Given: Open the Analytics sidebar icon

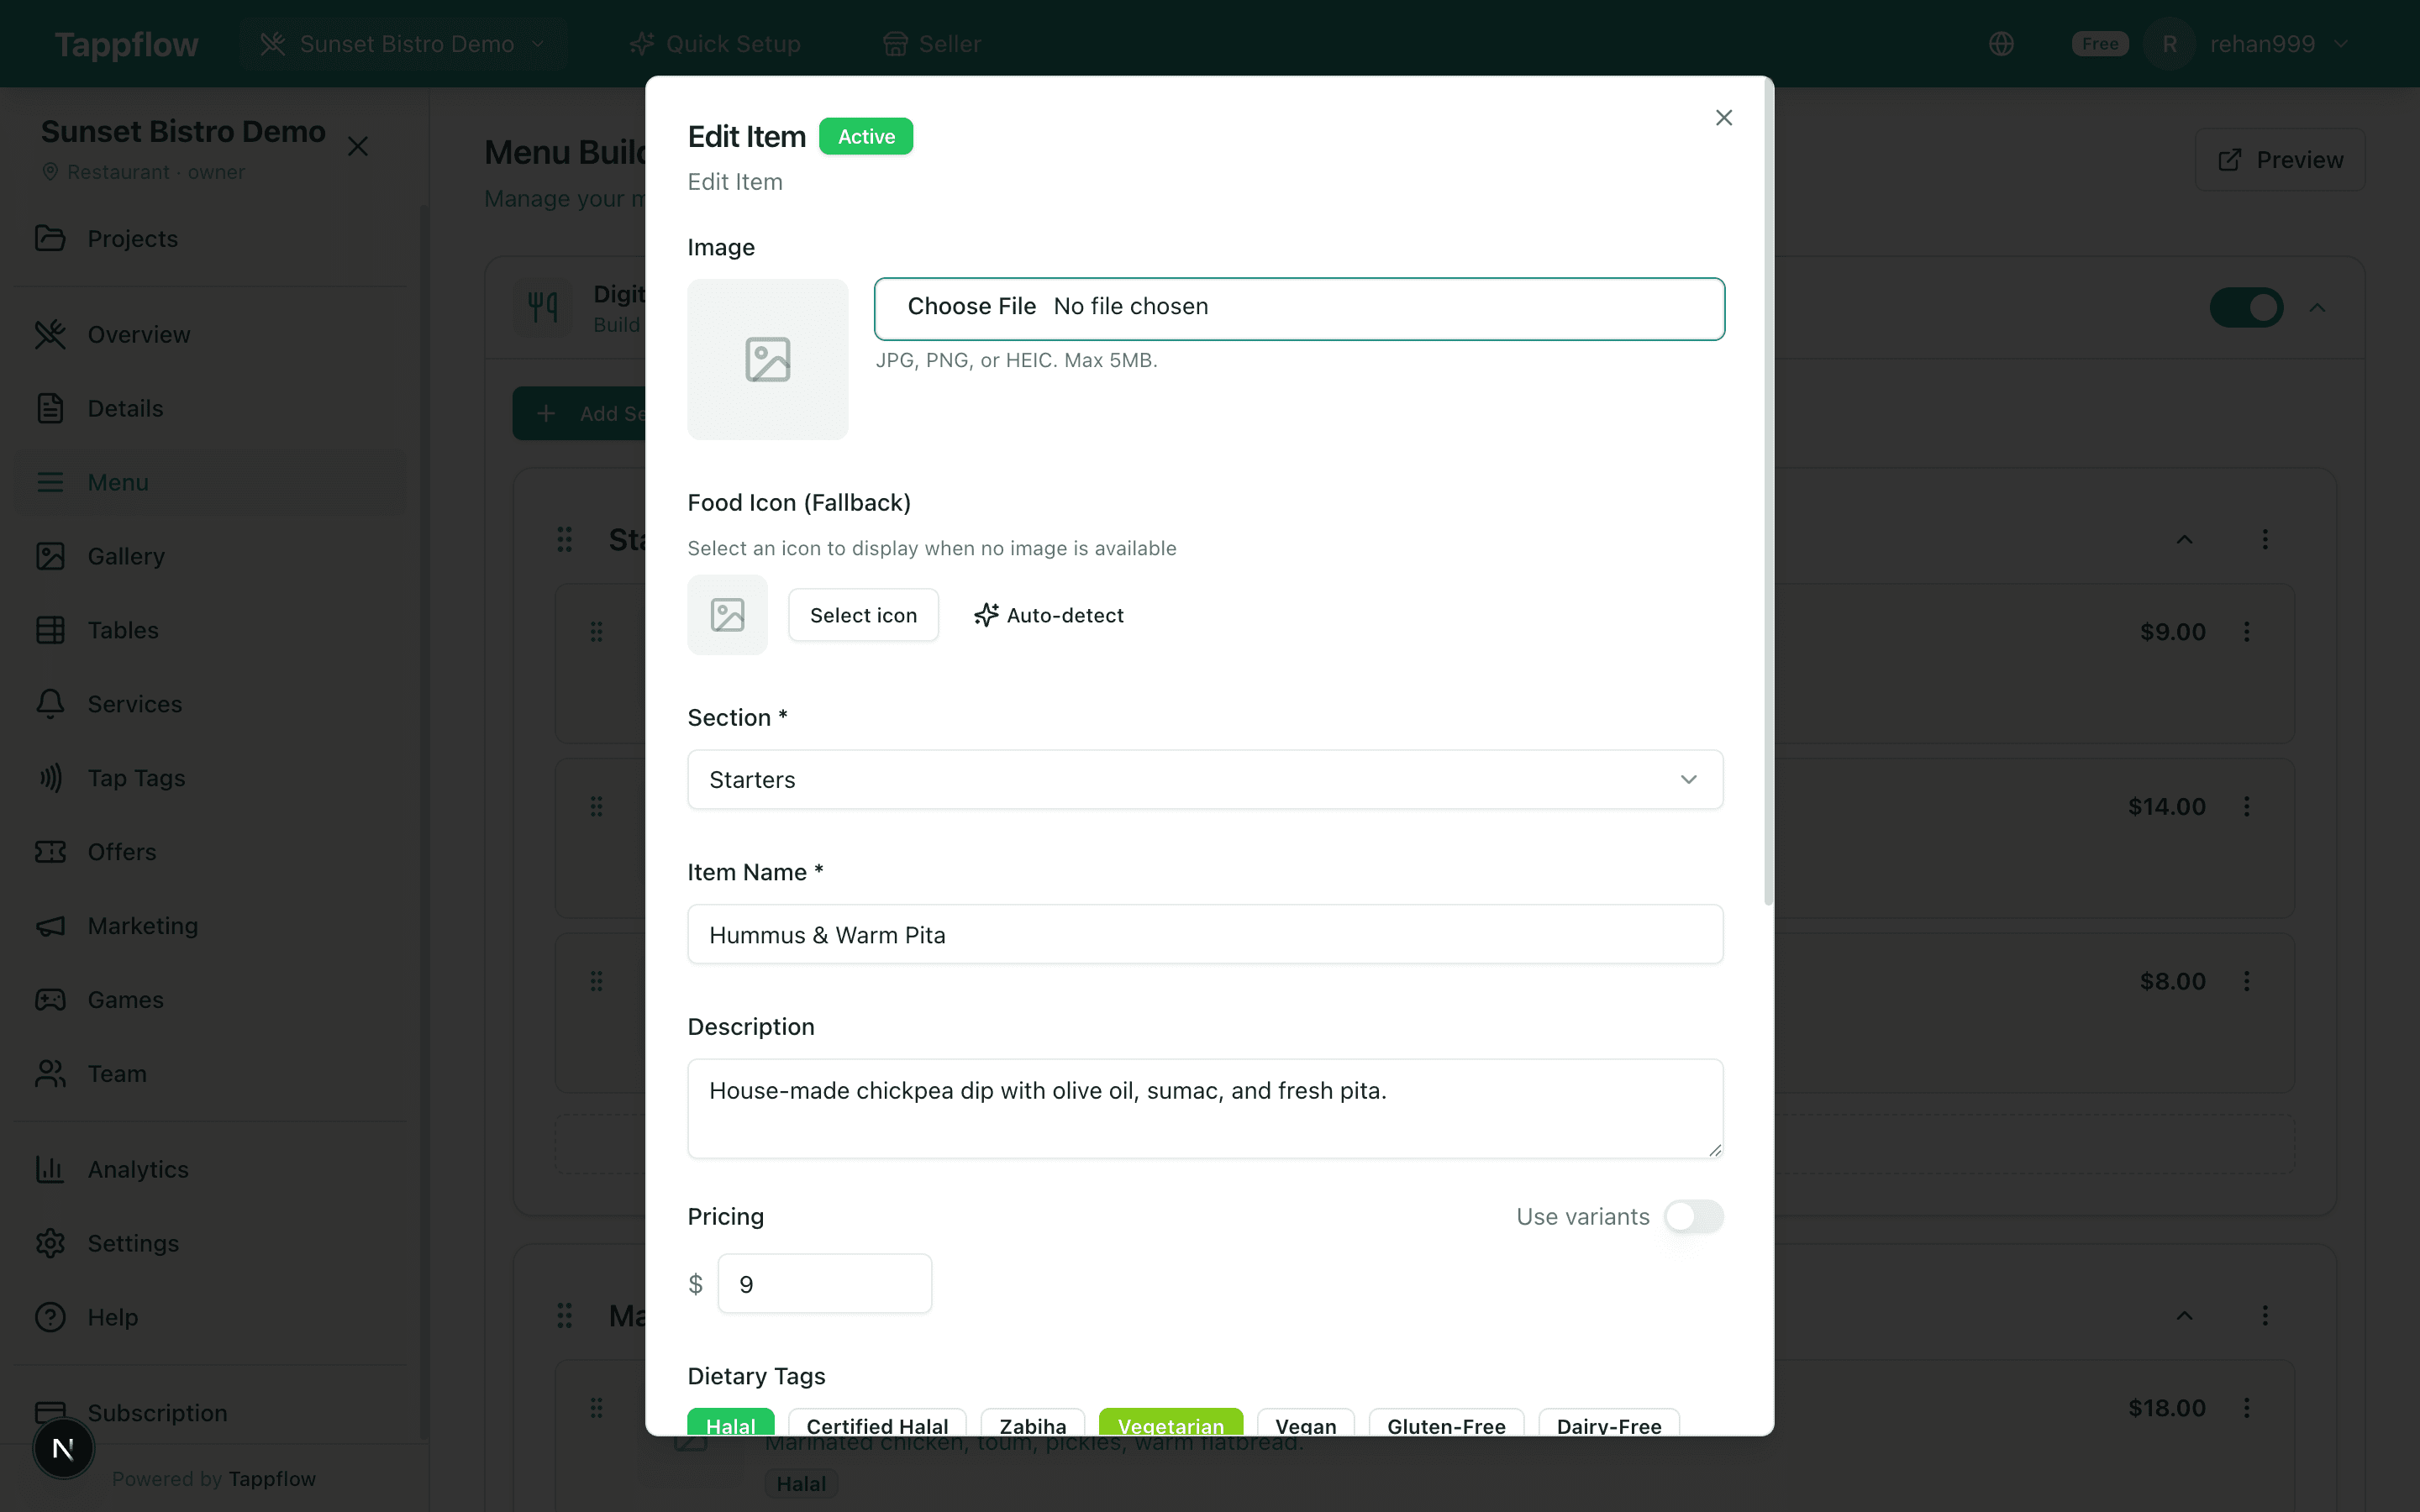Looking at the screenshot, I should click(51, 1169).
